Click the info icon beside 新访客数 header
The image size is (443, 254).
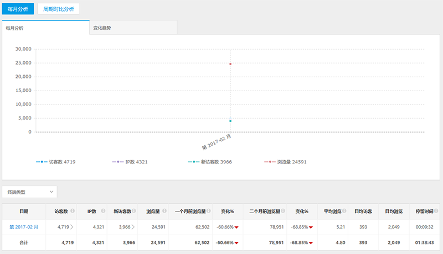[133, 210]
